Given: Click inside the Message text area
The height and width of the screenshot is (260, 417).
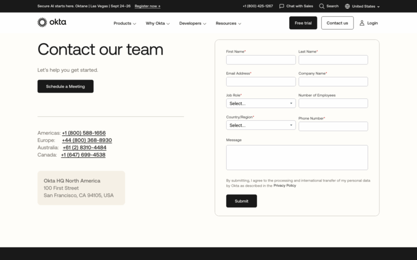Looking at the screenshot, I should (x=297, y=158).
